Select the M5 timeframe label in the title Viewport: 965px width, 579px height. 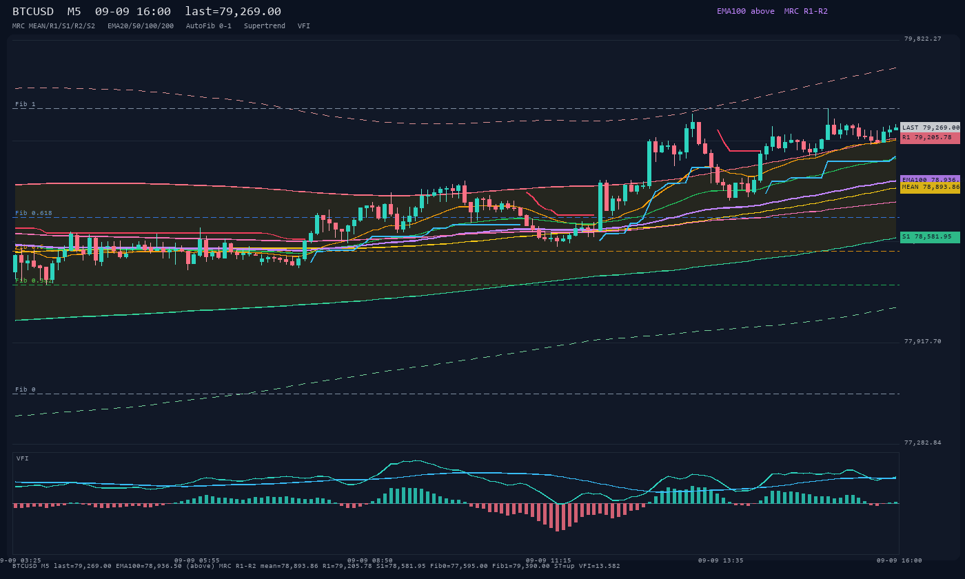click(x=74, y=12)
